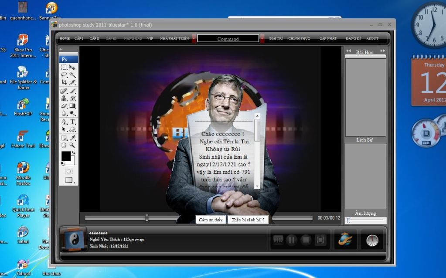Select the Custom Shape tool
The width and height of the screenshot is (446, 278).
click(x=72, y=129)
